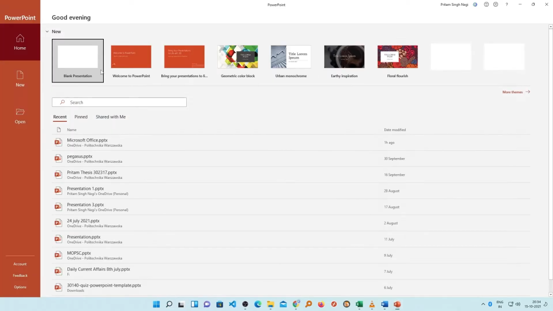Open Microsoft Edge from the taskbar
Viewport: 553px width, 311px height.
258,304
